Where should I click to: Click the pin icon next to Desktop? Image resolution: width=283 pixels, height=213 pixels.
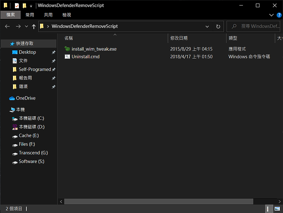(x=53, y=52)
